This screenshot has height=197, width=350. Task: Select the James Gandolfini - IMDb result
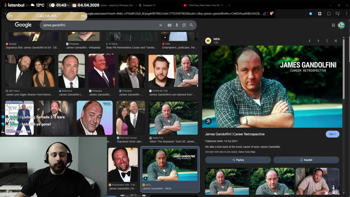(170, 169)
